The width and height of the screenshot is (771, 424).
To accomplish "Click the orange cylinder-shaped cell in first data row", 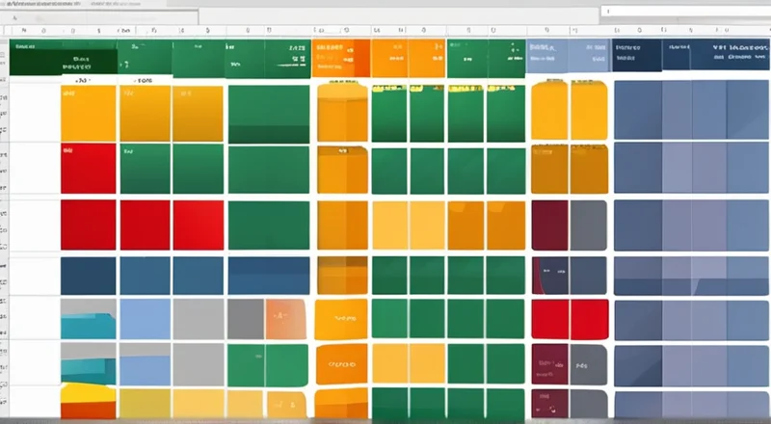I will [x=342, y=114].
